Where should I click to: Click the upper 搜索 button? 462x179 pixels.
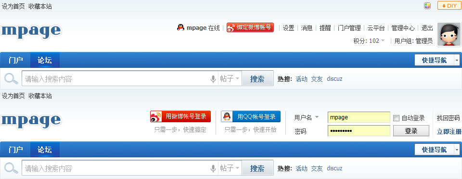(257, 78)
